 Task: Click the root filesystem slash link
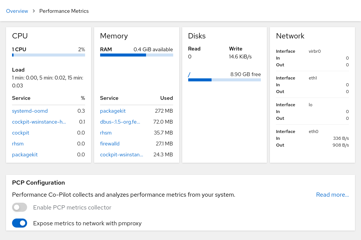pos(189,75)
